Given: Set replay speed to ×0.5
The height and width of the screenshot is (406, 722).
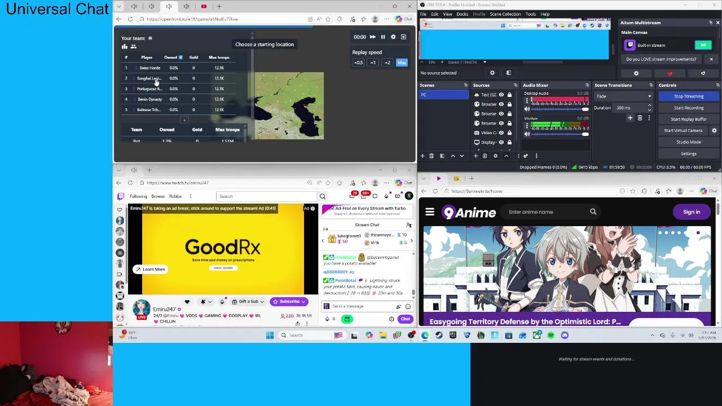Looking at the screenshot, I should (358, 63).
